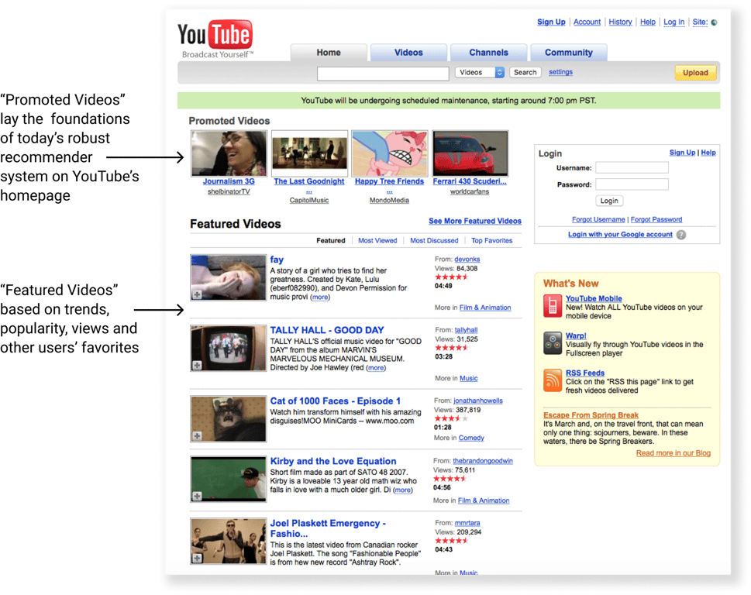
Task: Open the Log In link
Action: tap(674, 22)
